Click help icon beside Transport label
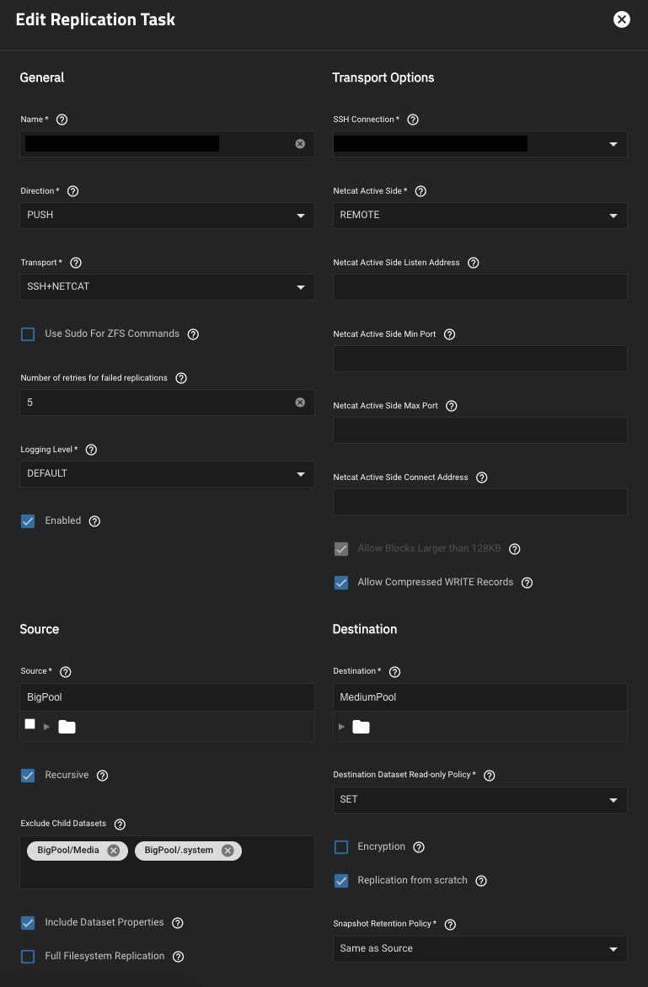The image size is (648, 987). 76,263
